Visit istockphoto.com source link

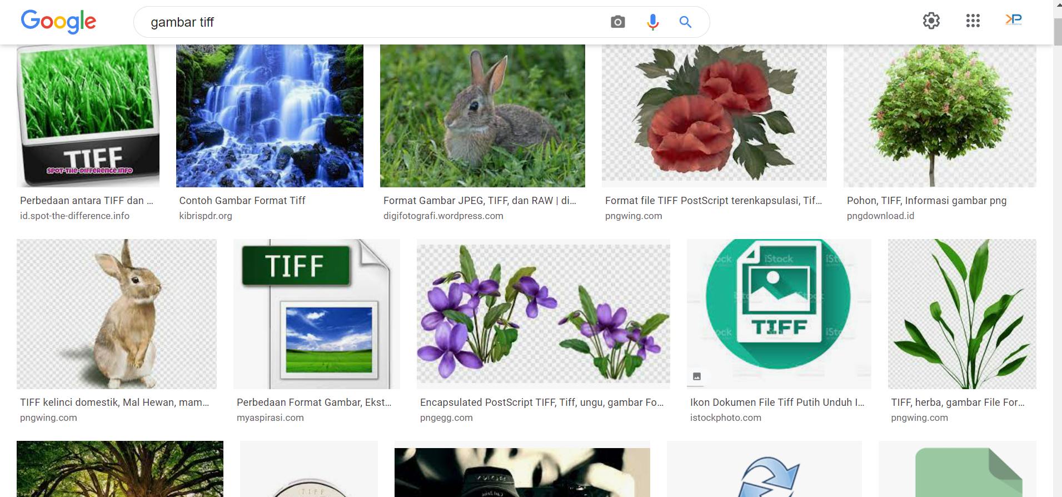(x=726, y=418)
